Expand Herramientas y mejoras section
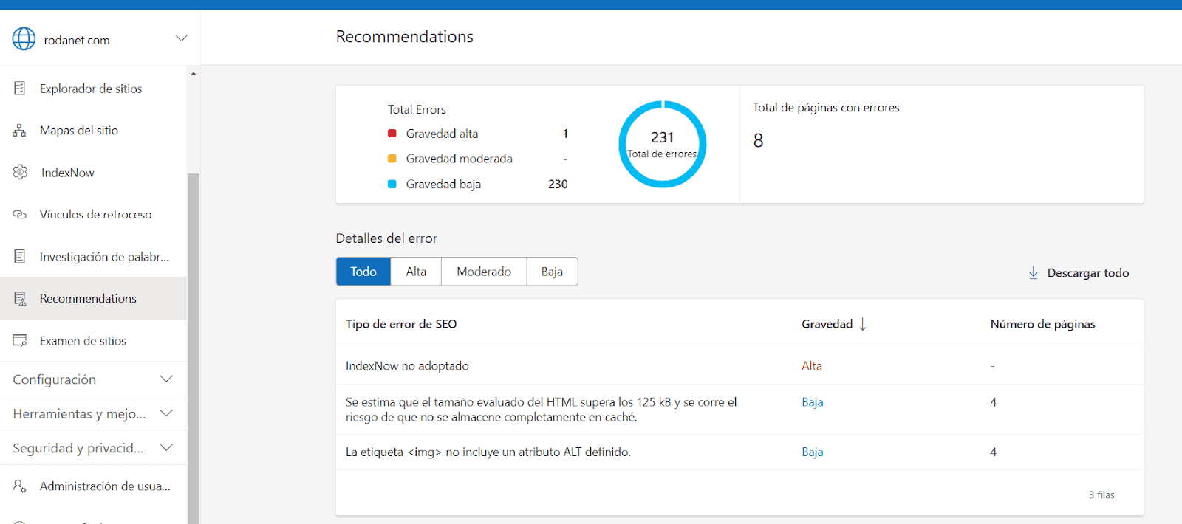Viewport: 1182px width, 524px height. pos(166,413)
